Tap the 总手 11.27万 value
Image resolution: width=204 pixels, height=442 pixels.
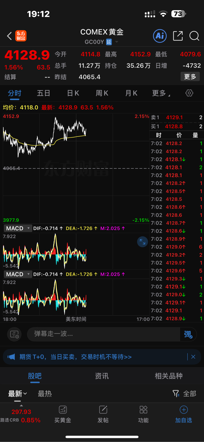[x=90, y=66]
